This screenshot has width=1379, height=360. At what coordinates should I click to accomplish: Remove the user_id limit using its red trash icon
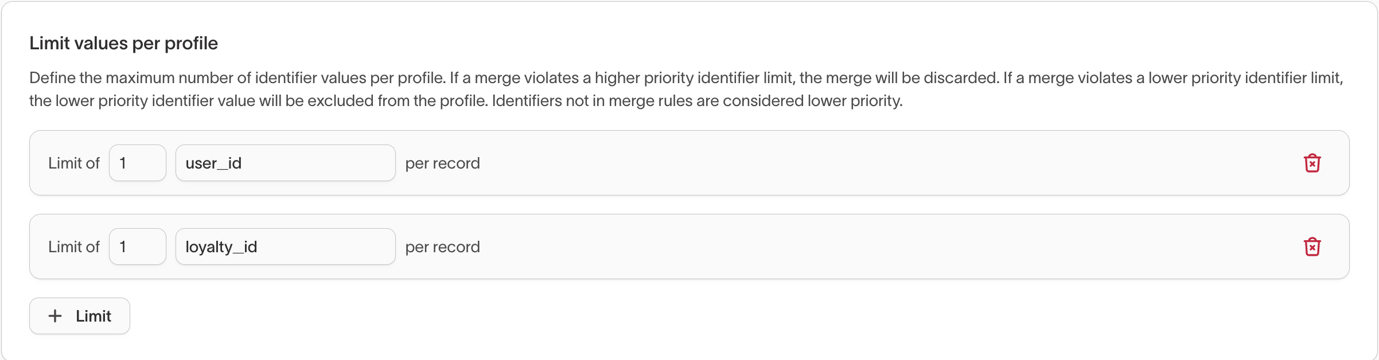(1313, 163)
